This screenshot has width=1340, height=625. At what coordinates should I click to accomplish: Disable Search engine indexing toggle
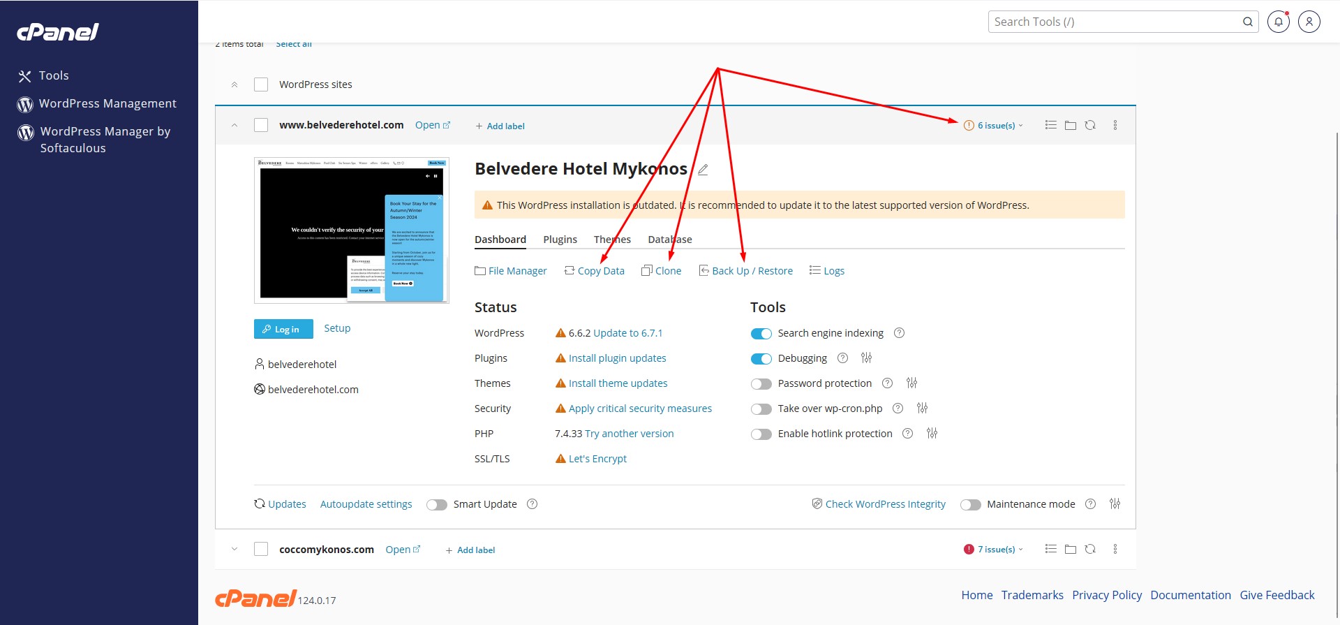coord(761,334)
